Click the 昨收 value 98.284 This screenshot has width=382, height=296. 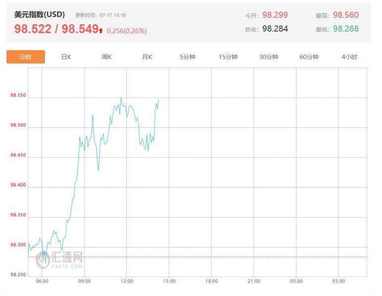click(275, 29)
